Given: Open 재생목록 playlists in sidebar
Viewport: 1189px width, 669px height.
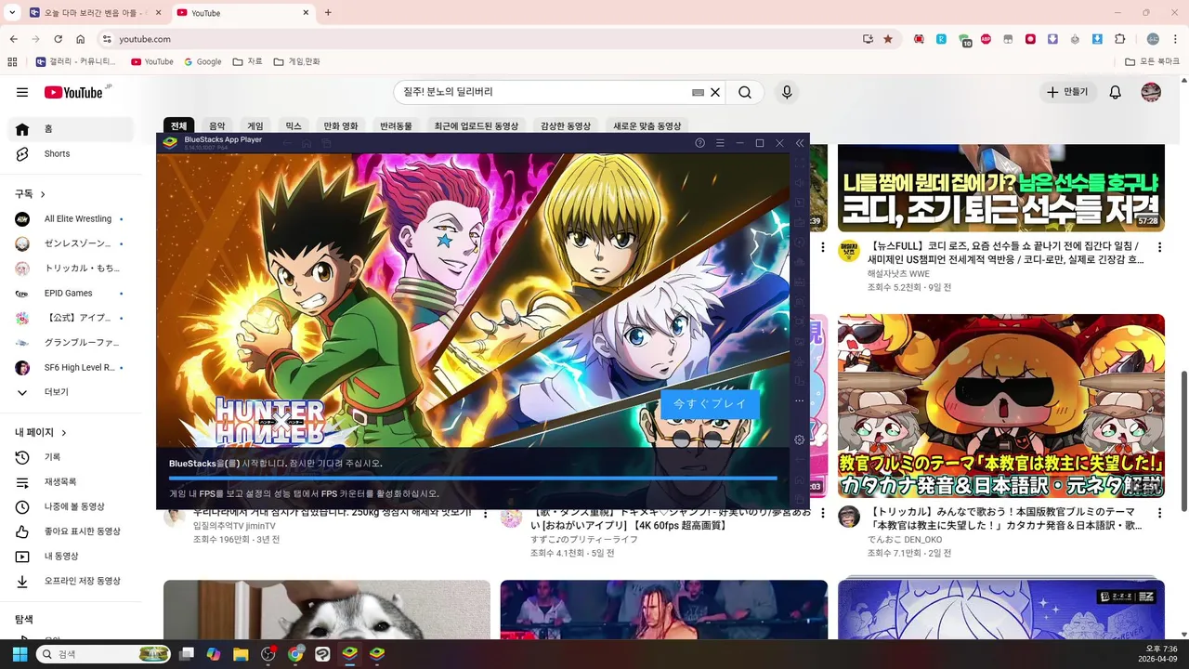Looking at the screenshot, I should tap(71, 482).
